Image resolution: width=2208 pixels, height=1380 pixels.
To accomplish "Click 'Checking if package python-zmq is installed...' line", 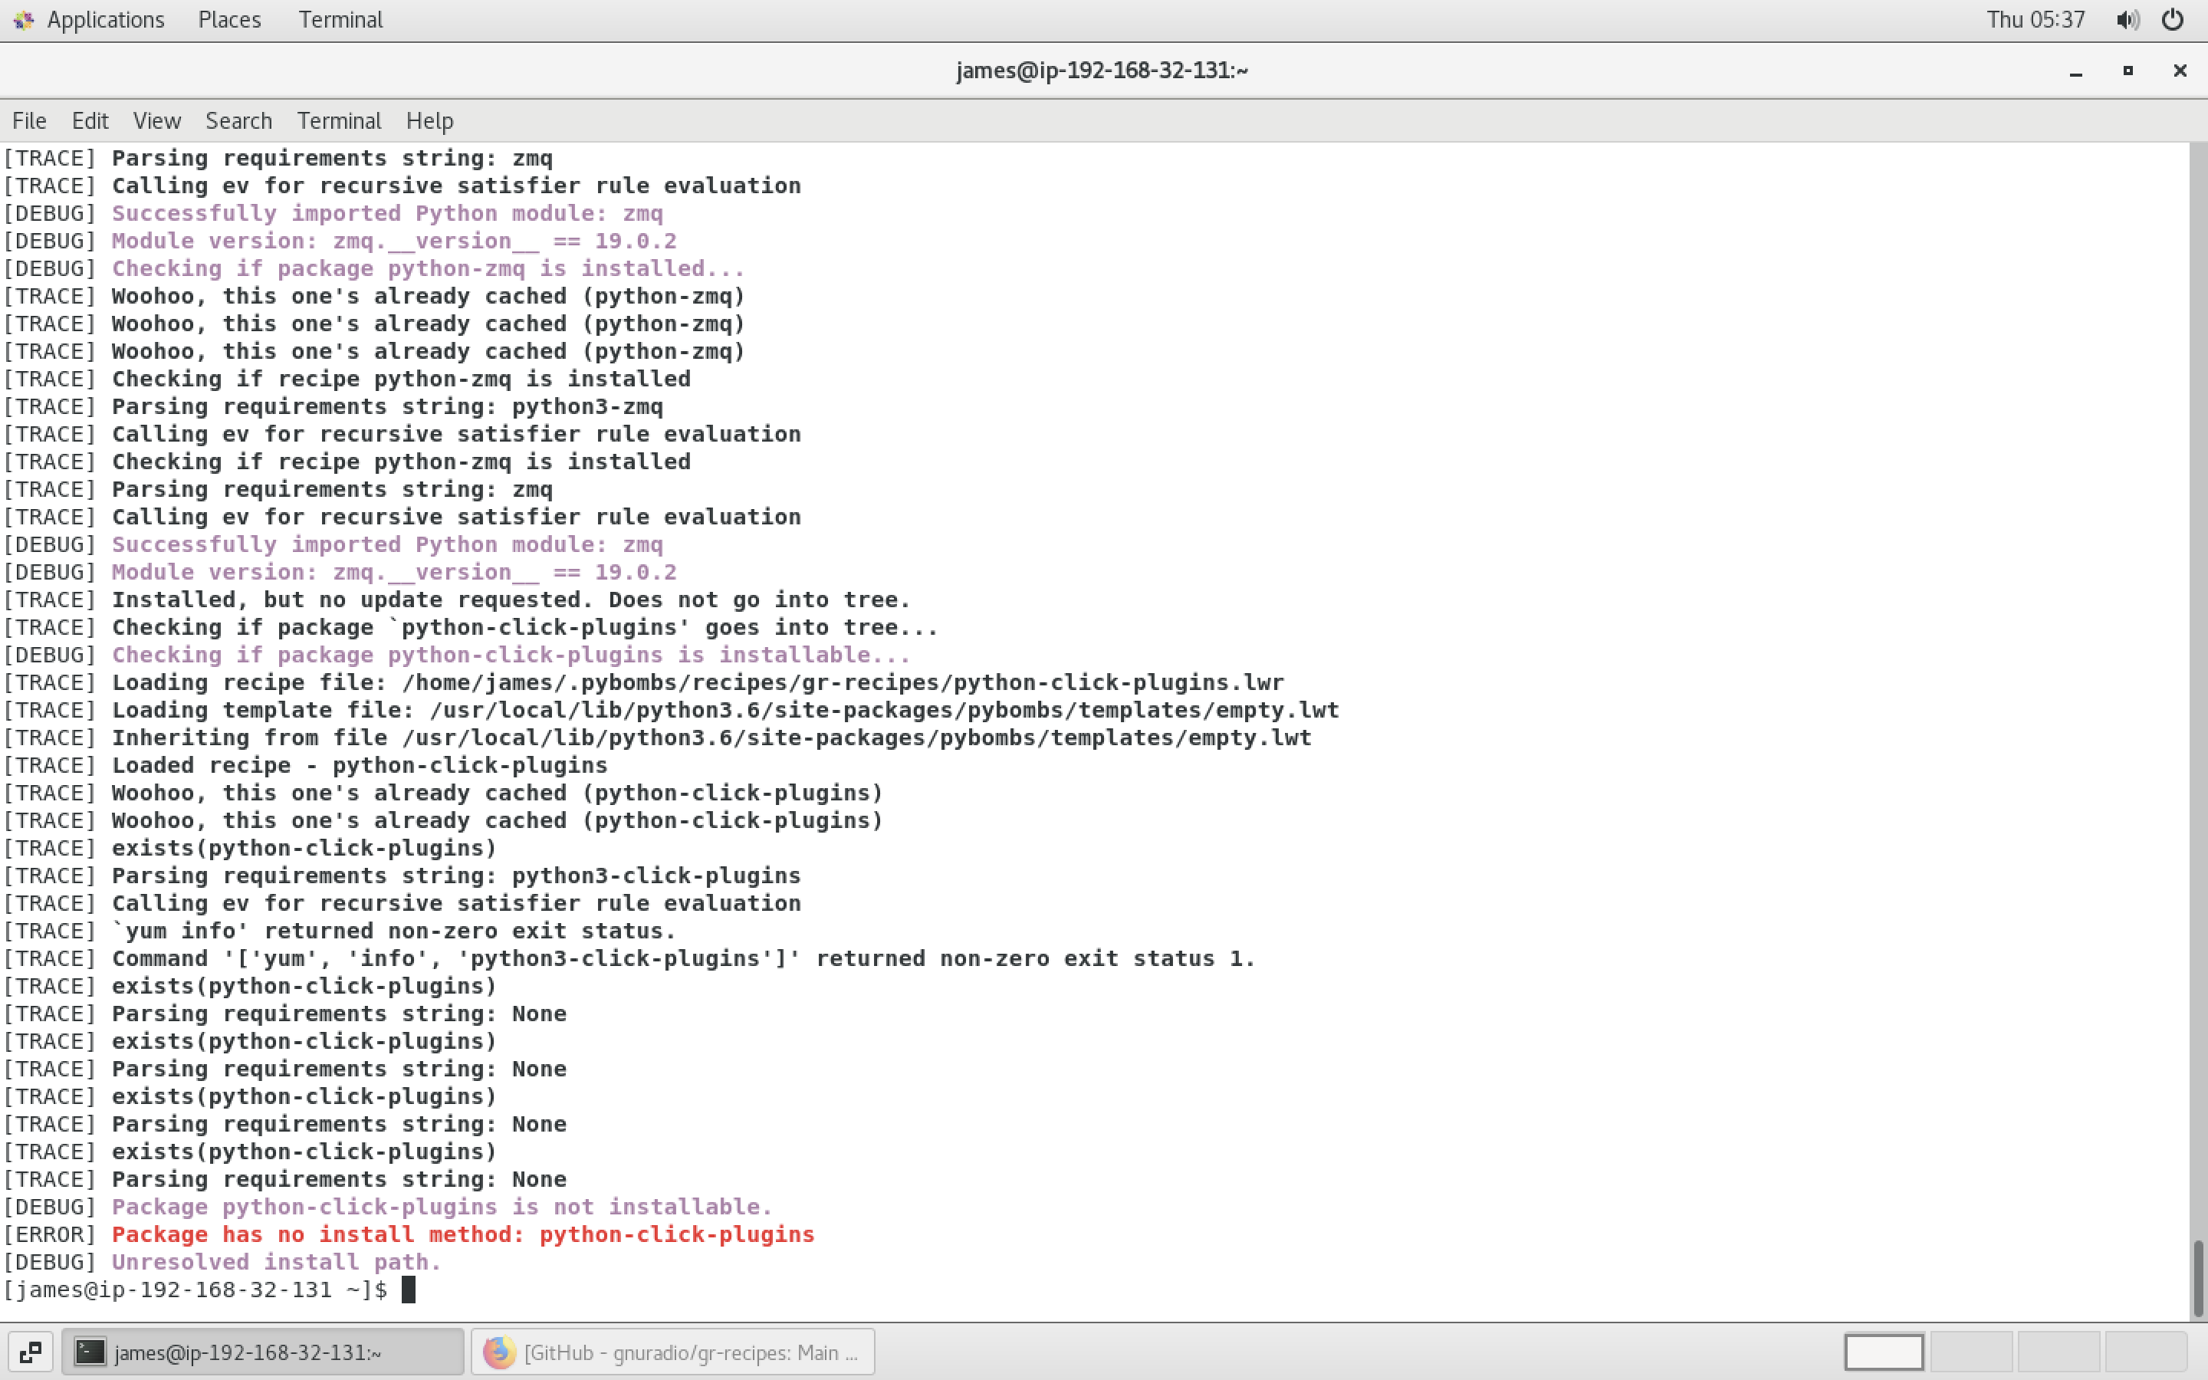I will (x=374, y=268).
